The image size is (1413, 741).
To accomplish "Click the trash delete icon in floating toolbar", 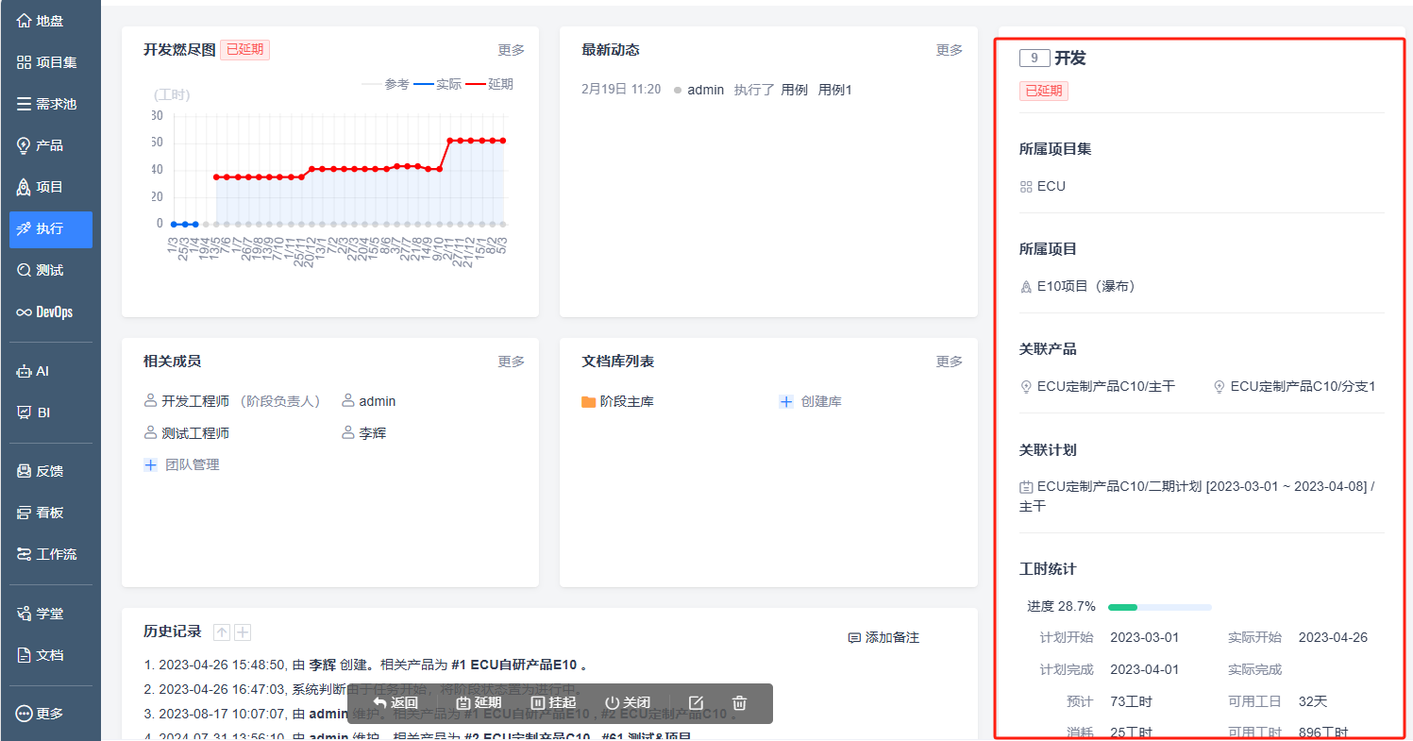I will pos(740,703).
